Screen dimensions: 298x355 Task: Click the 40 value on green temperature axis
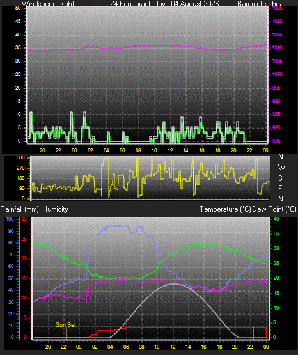pyautogui.click(x=276, y=219)
